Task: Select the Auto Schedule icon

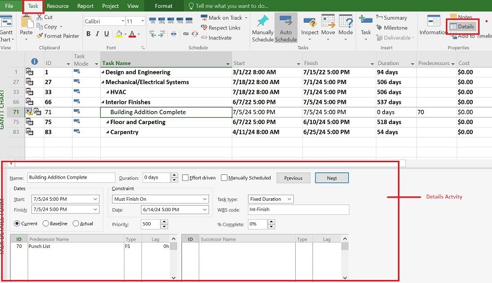Action: point(285,21)
